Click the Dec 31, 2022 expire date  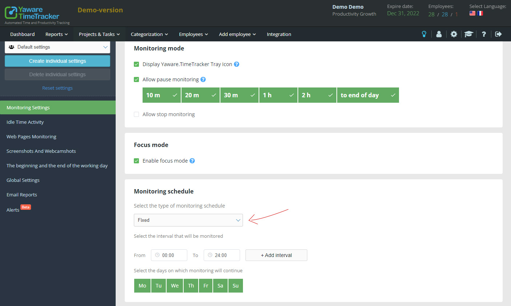pyautogui.click(x=403, y=13)
